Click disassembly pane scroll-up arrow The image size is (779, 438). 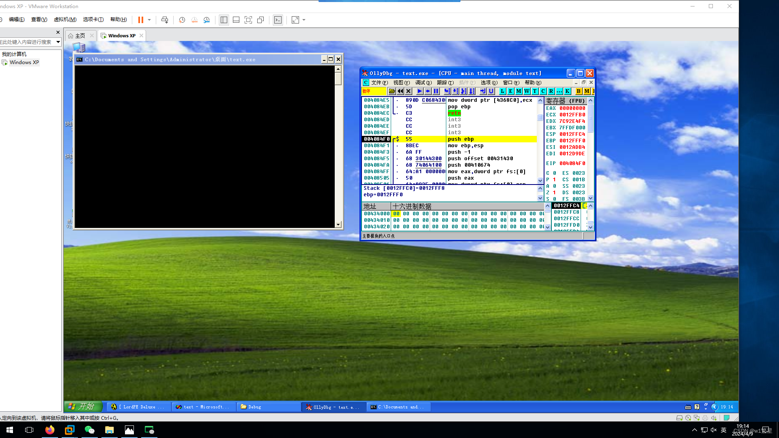point(540,100)
